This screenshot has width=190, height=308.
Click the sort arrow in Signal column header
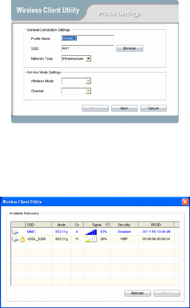107,225
